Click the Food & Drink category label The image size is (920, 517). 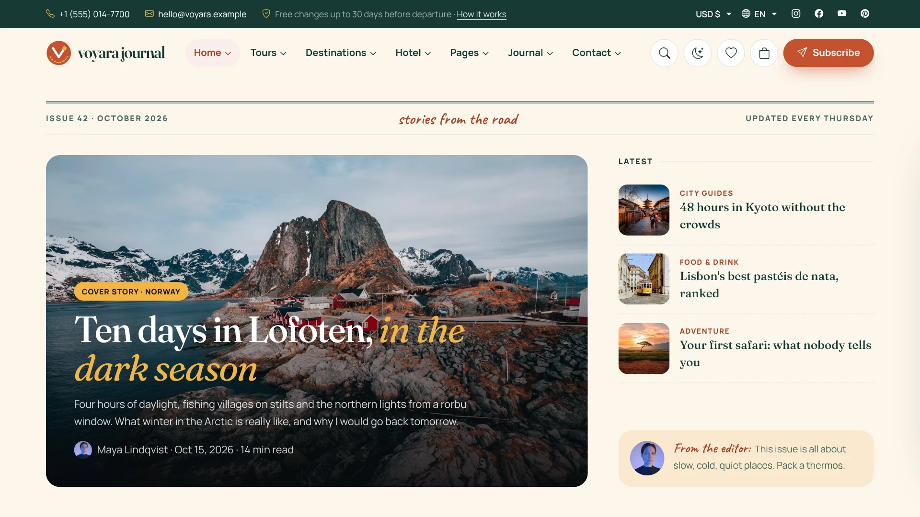coord(709,262)
